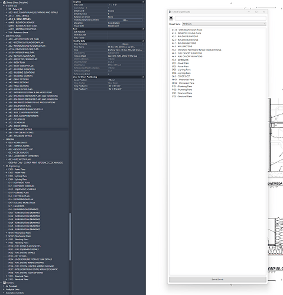Open the View Template value button
Viewport: 283px width, 295px height.
pyautogui.click(x=125, y=44)
